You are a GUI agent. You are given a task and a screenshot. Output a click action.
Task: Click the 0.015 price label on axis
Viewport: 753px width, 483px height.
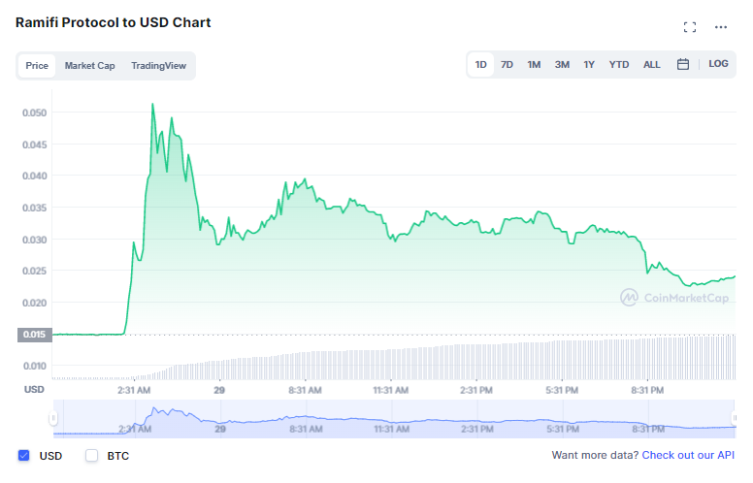click(34, 335)
